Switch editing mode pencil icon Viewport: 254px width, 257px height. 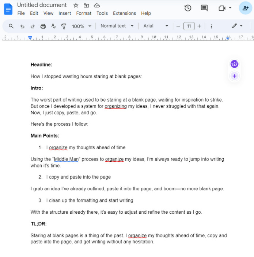coord(234,26)
